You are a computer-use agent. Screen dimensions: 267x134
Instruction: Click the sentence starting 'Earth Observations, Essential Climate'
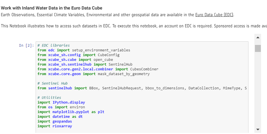[118, 15]
